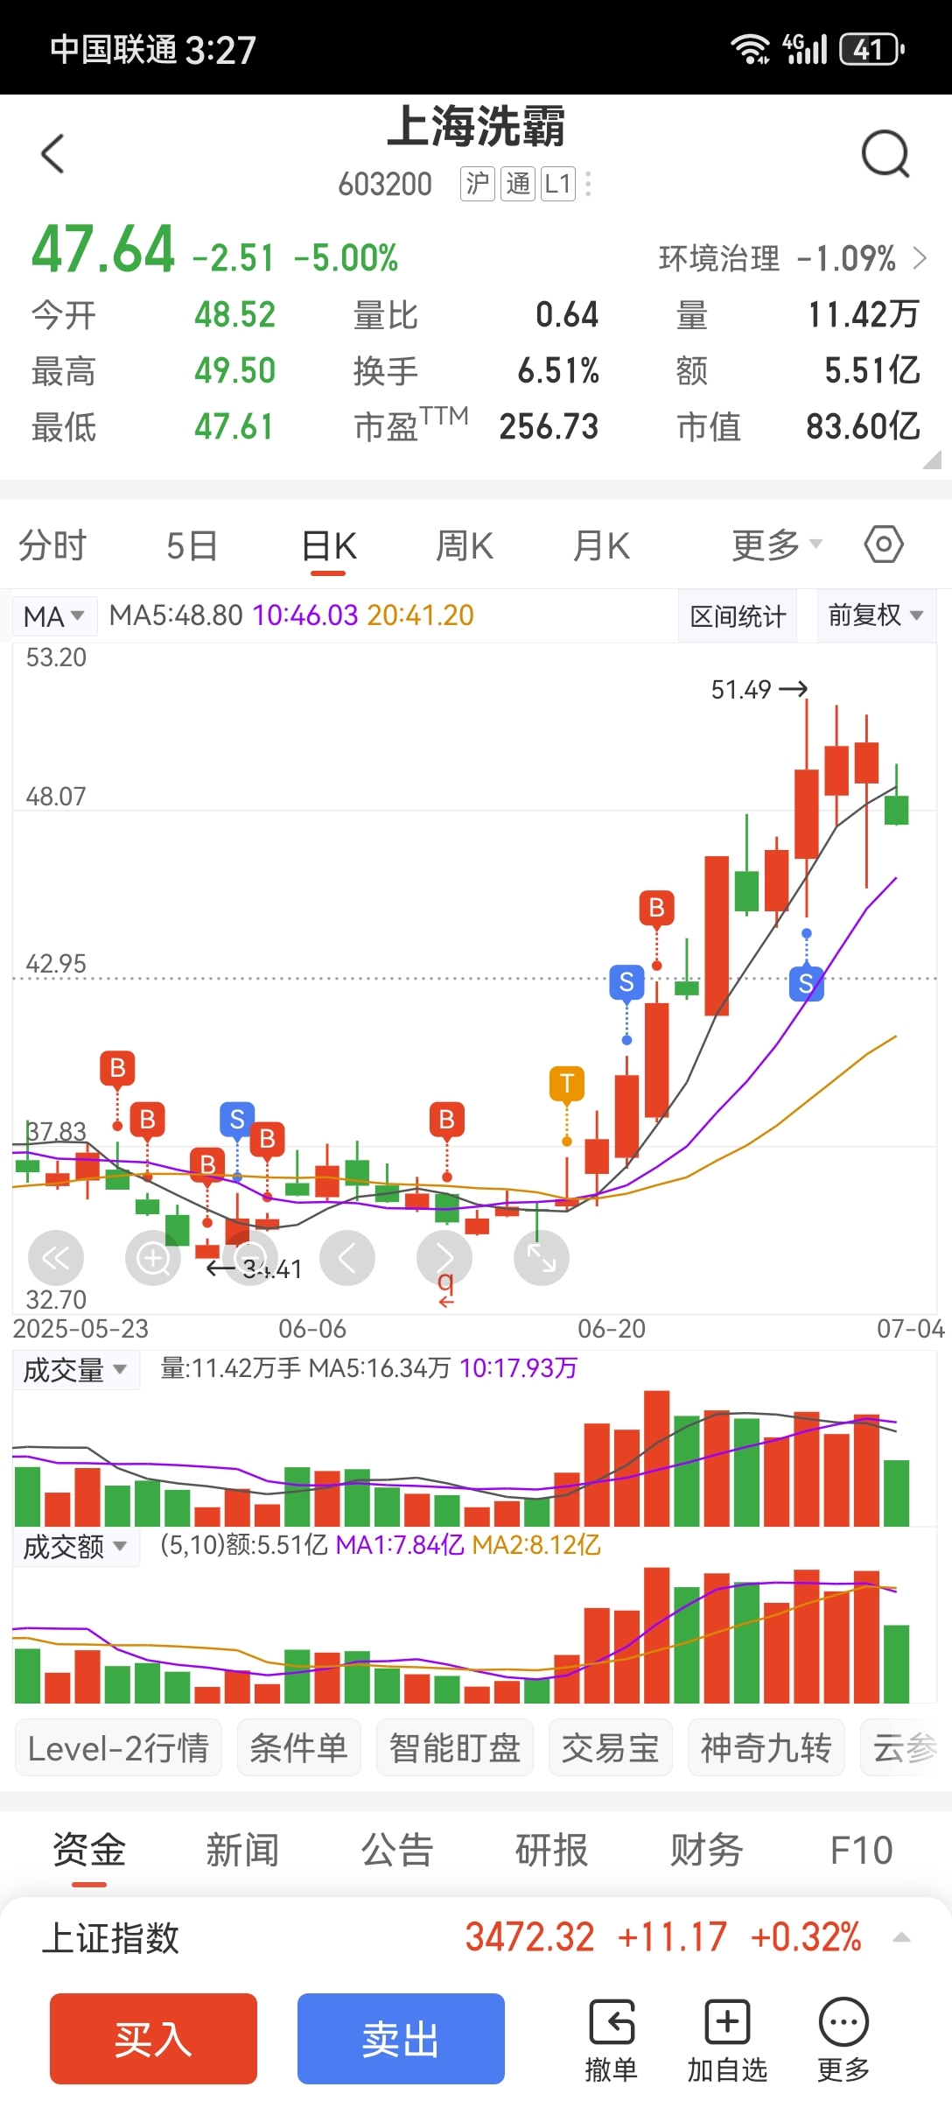Zoom out chart with minus magnifier
Viewport: 952px width, 2101px height.
[250, 1258]
